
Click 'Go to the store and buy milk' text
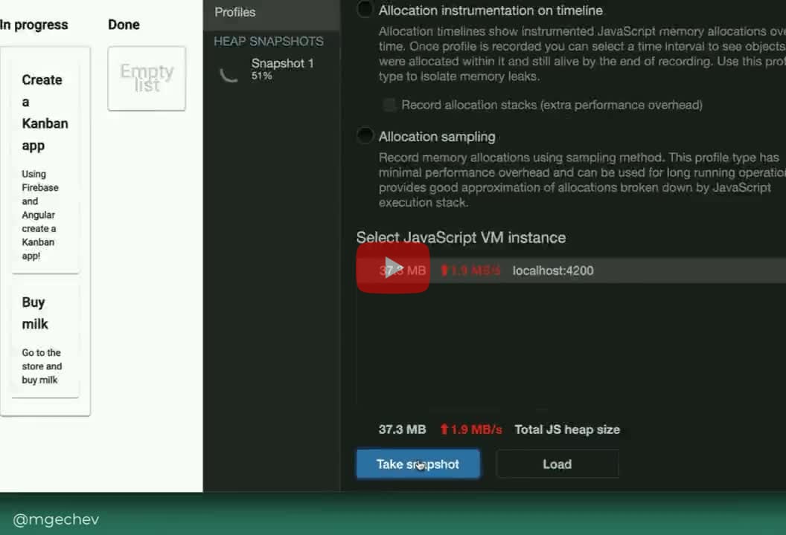[x=42, y=366]
